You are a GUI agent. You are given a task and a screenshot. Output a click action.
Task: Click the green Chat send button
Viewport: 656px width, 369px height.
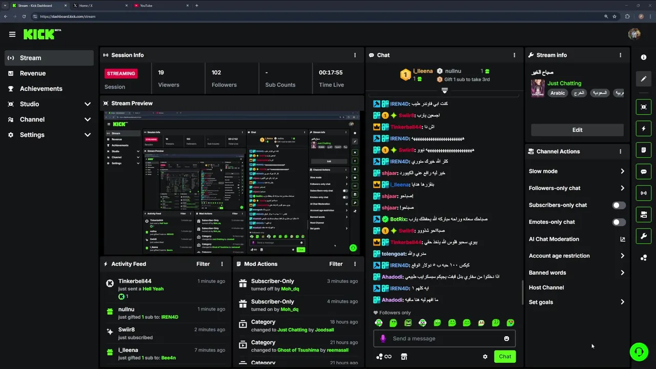click(x=505, y=357)
